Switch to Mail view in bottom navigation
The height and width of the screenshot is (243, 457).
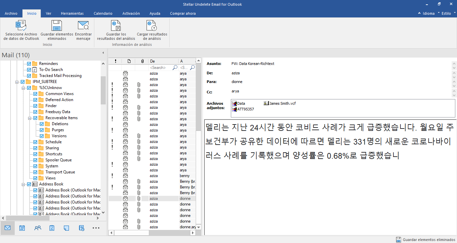pos(7,228)
